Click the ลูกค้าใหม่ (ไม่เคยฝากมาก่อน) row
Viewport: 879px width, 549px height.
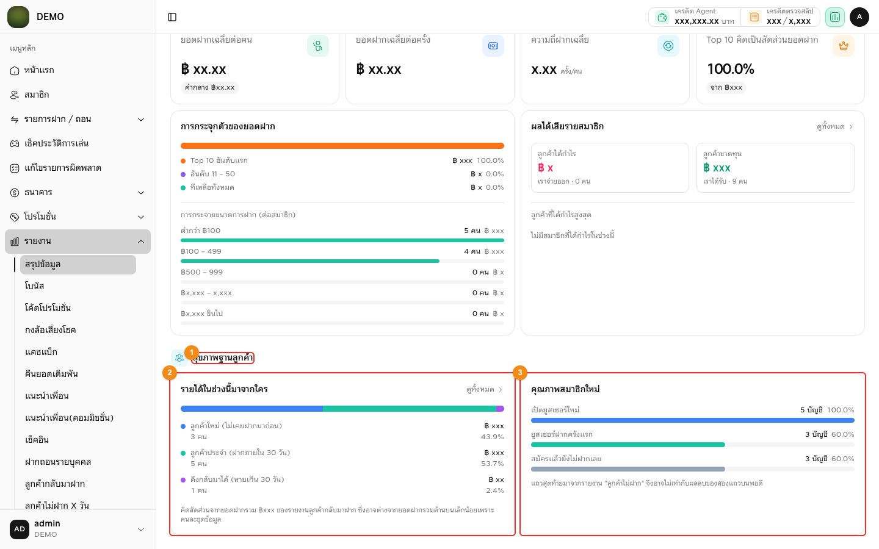[x=342, y=431]
